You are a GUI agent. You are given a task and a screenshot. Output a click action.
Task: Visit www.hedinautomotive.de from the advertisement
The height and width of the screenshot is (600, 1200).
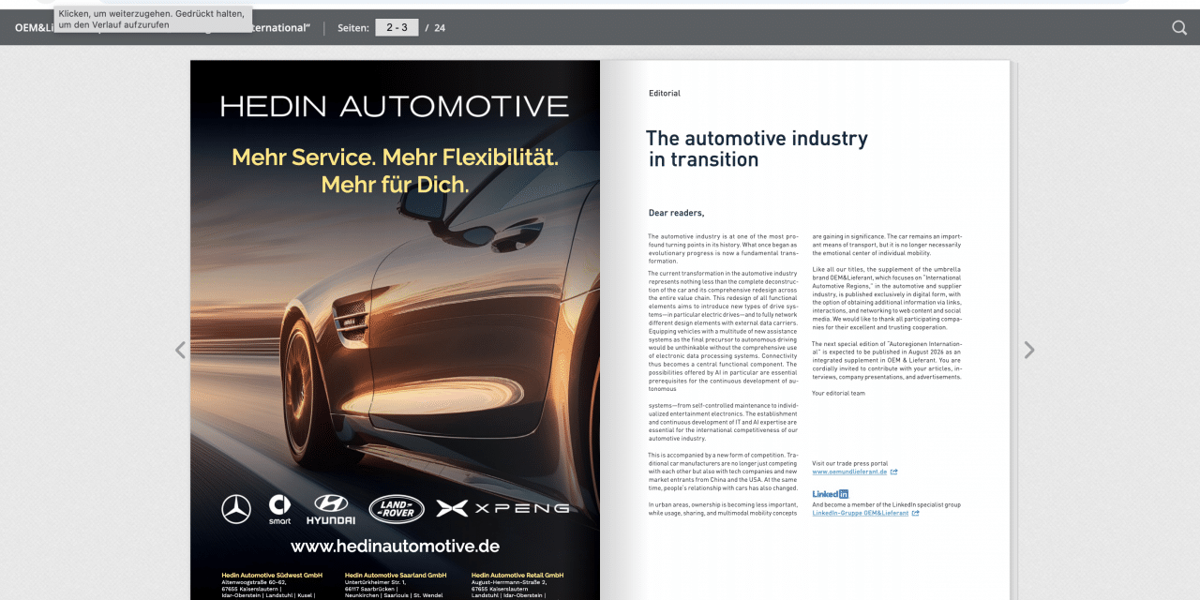[x=394, y=546]
